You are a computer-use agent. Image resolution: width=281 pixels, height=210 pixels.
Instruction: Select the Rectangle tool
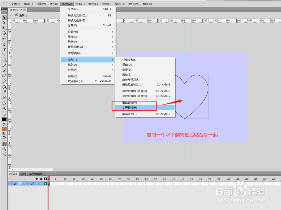click(4, 60)
